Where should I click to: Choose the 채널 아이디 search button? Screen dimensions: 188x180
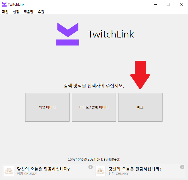coord(48,107)
